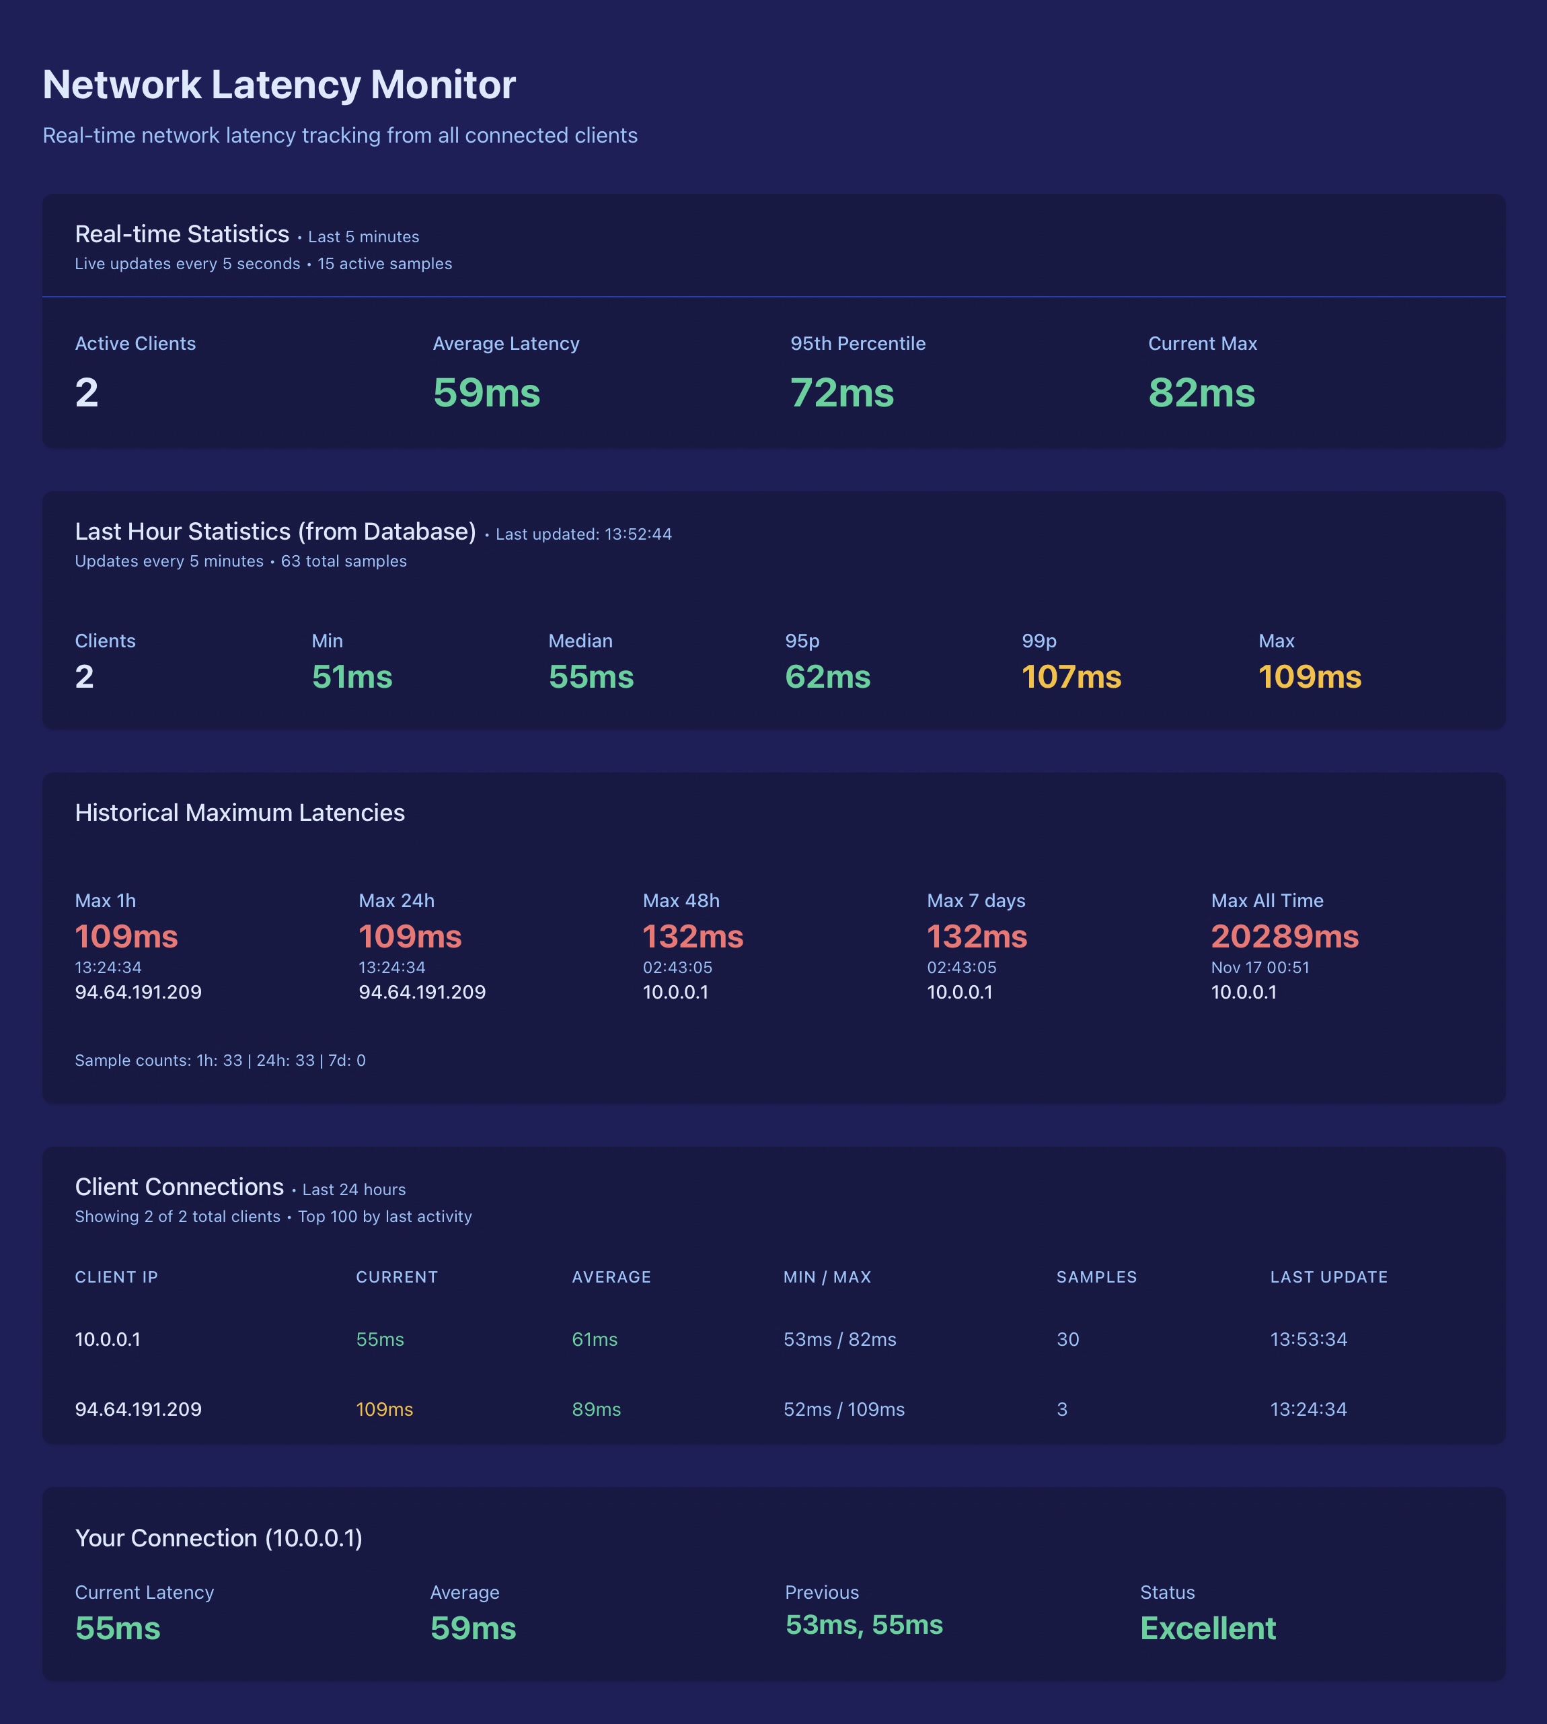Select the 99p 107ms value

pos(1072,677)
